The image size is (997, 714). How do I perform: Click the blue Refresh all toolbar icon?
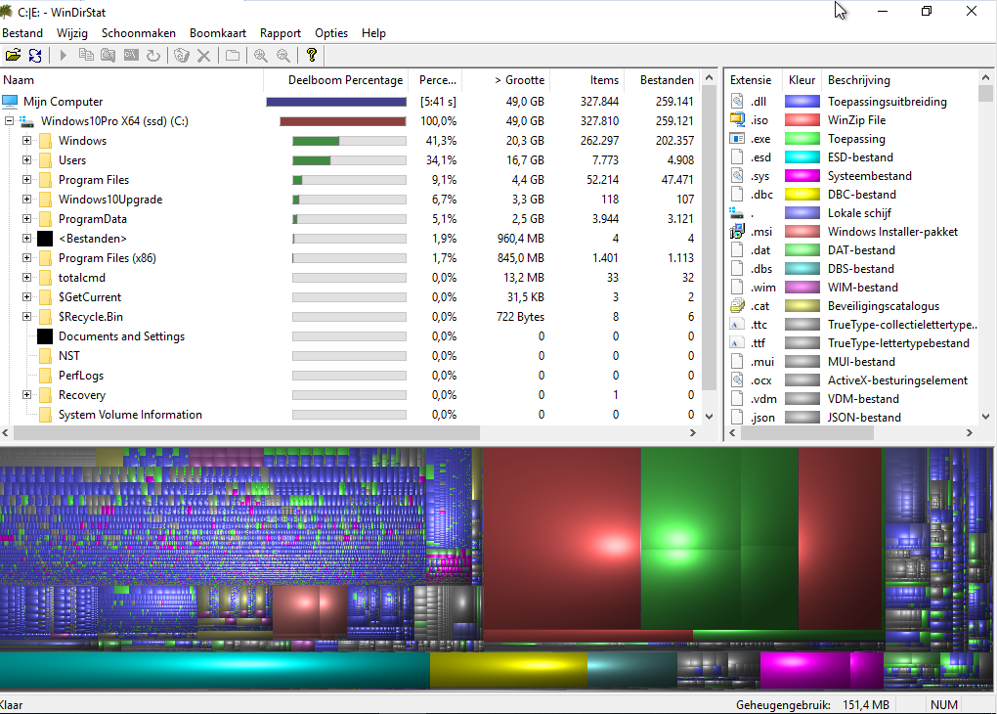(x=35, y=56)
